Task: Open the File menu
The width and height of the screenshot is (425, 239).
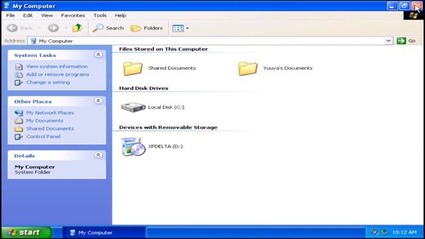Action: tap(11, 15)
